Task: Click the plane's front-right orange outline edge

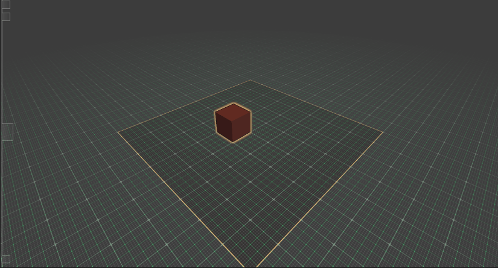Action: (x=320, y=199)
